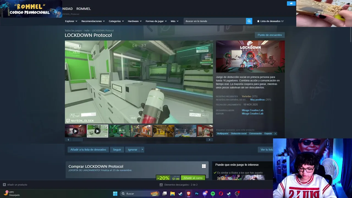Image resolution: width=352 pixels, height=198 pixels.
Task: Click the second Steam icon on the taskbar
Action: 229,194
